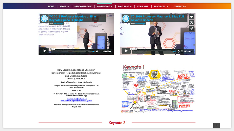
Task: Expand the RESOURCES menu
Action: coord(161,6)
